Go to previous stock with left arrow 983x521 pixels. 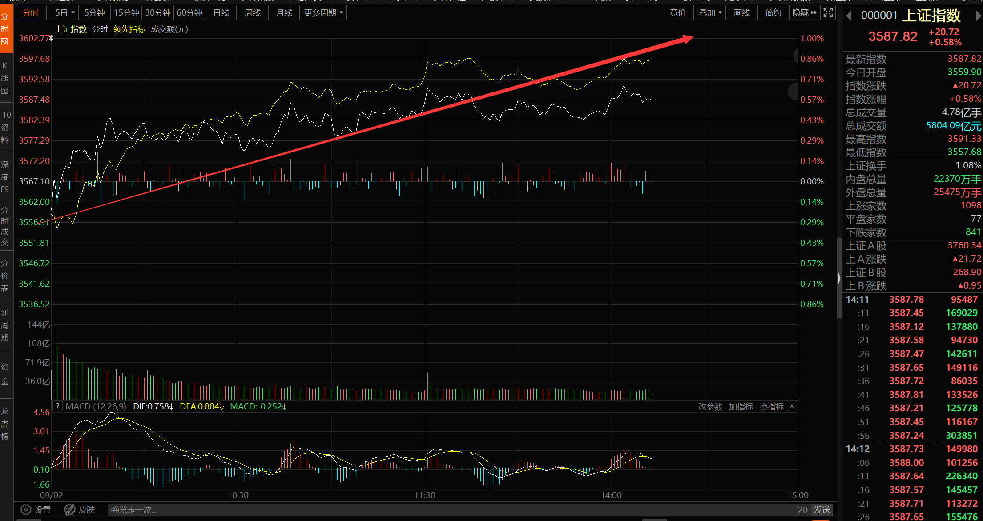click(849, 16)
